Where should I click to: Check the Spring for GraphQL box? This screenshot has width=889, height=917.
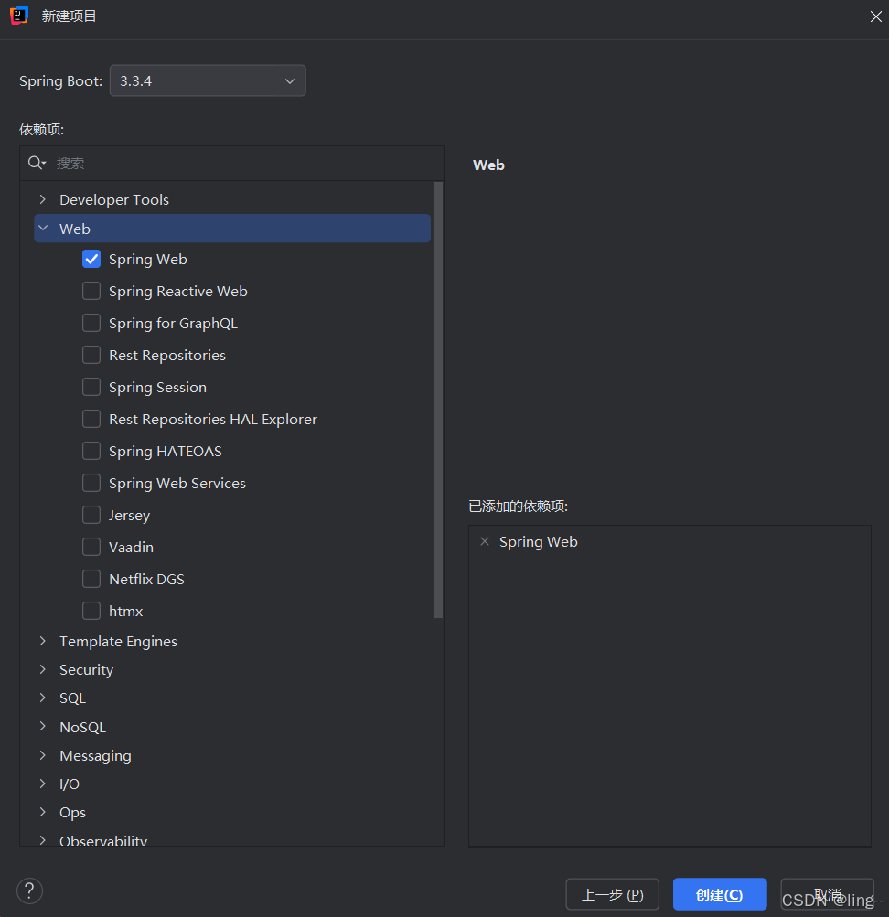coord(91,323)
